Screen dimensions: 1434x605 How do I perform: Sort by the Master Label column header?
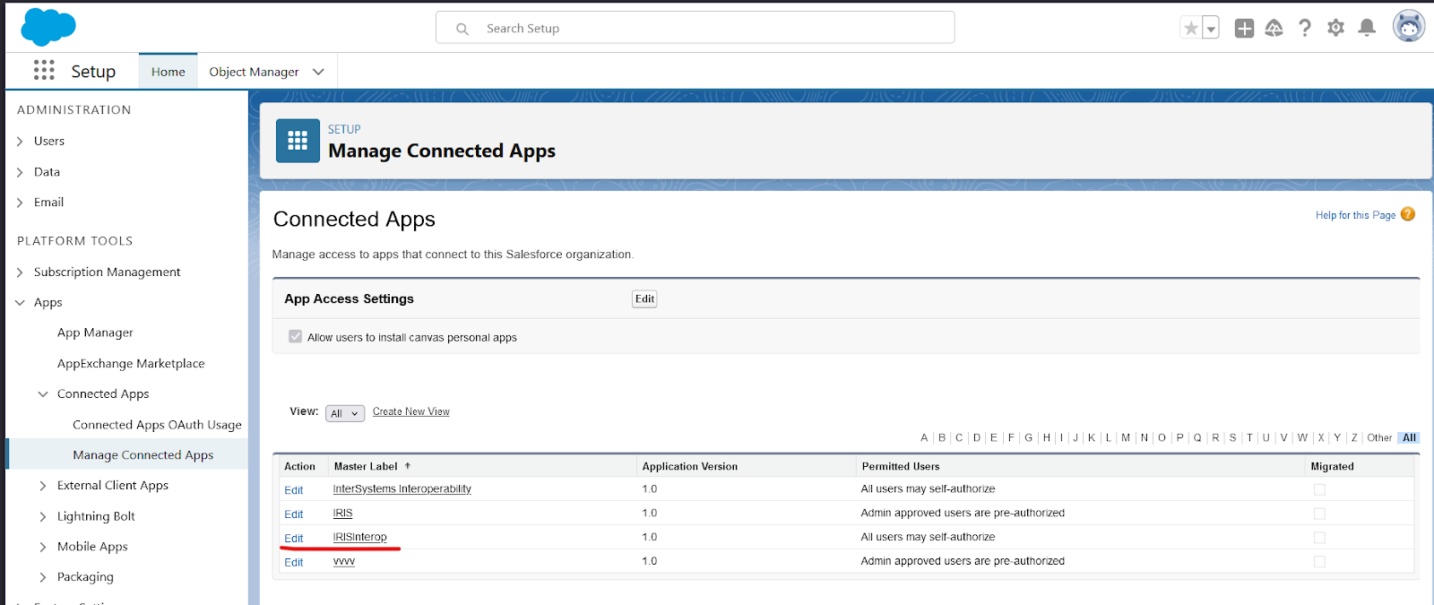coord(366,466)
